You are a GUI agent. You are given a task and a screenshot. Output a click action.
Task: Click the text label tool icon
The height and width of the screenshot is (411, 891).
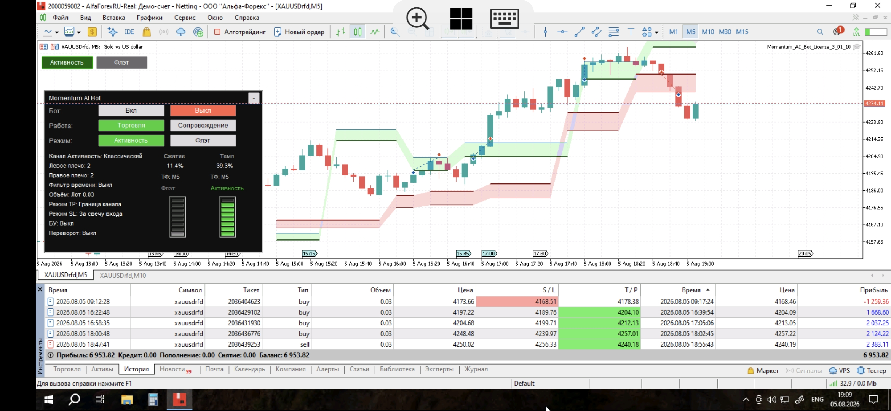click(x=631, y=32)
